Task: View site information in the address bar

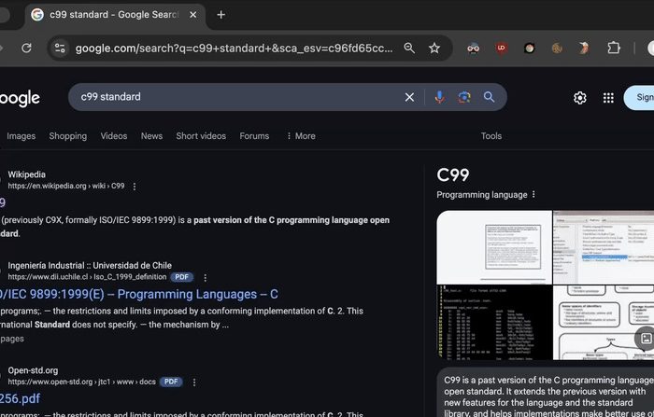Action: click(60, 49)
